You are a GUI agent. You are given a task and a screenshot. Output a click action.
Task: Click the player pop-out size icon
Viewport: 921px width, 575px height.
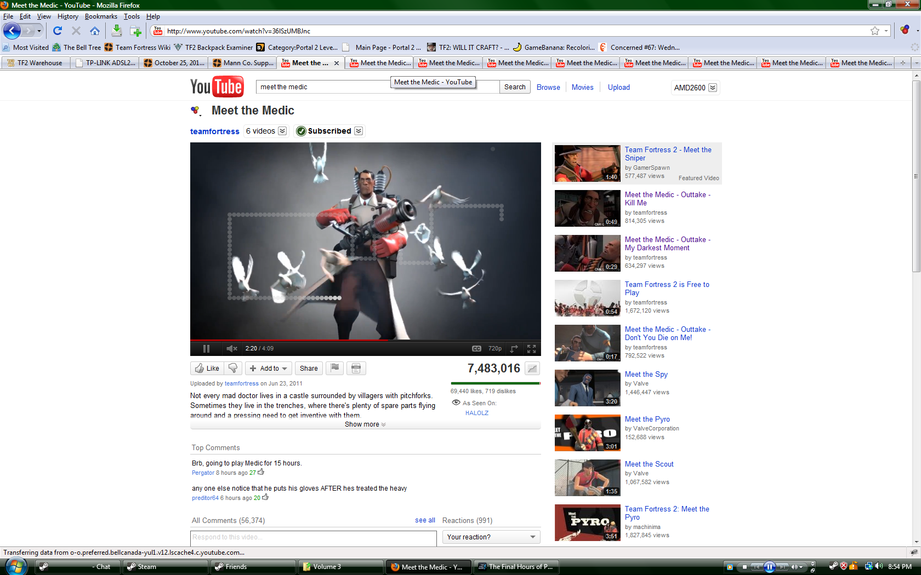tap(514, 348)
